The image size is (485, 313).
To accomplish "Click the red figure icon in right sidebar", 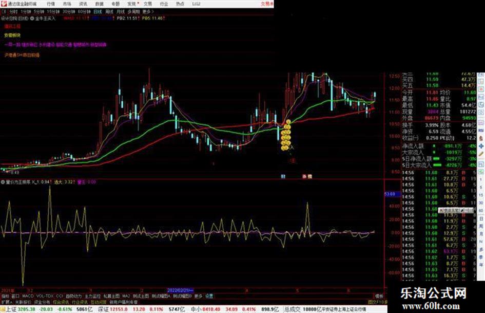I will 481,138.
